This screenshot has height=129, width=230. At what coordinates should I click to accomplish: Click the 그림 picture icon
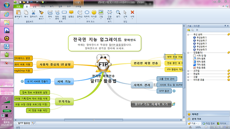101,12
